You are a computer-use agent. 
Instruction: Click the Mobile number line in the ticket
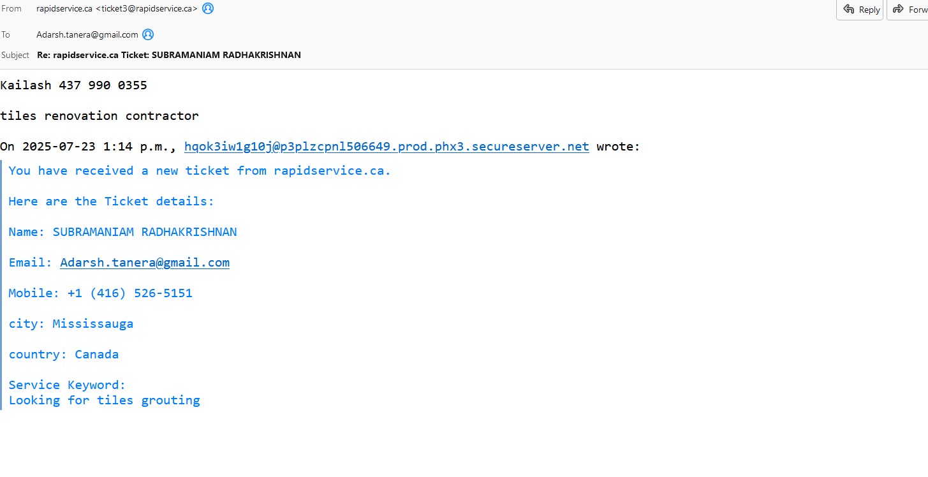[x=100, y=293]
